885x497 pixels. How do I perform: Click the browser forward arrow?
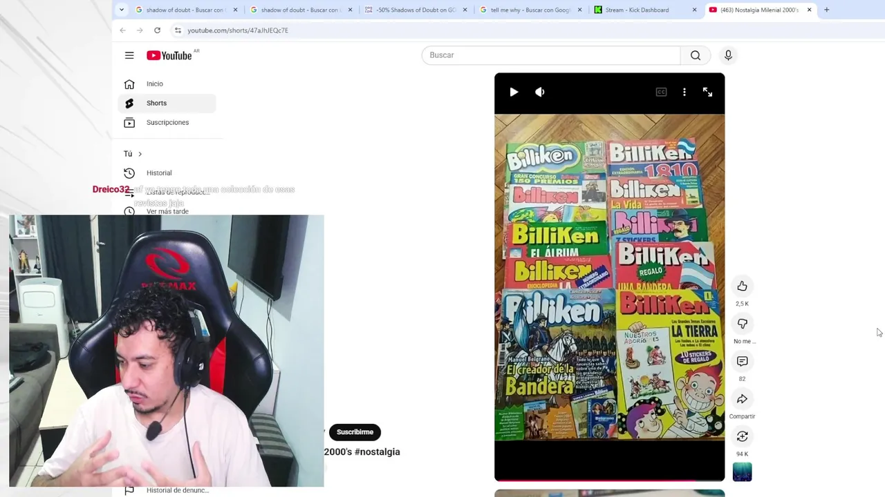(140, 30)
